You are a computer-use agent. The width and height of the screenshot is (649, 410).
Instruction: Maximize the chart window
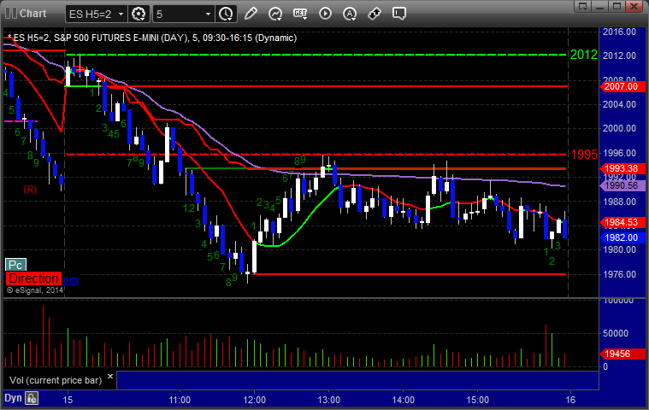pos(617,6)
